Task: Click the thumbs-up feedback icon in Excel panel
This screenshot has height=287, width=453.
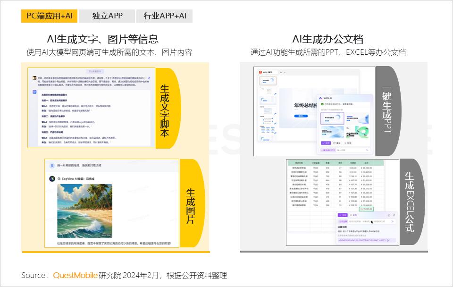Action: pyautogui.click(x=388, y=215)
